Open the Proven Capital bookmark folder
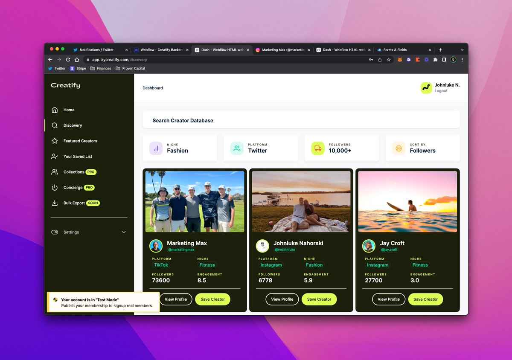Viewport: 512px width, 360px height. click(131, 68)
